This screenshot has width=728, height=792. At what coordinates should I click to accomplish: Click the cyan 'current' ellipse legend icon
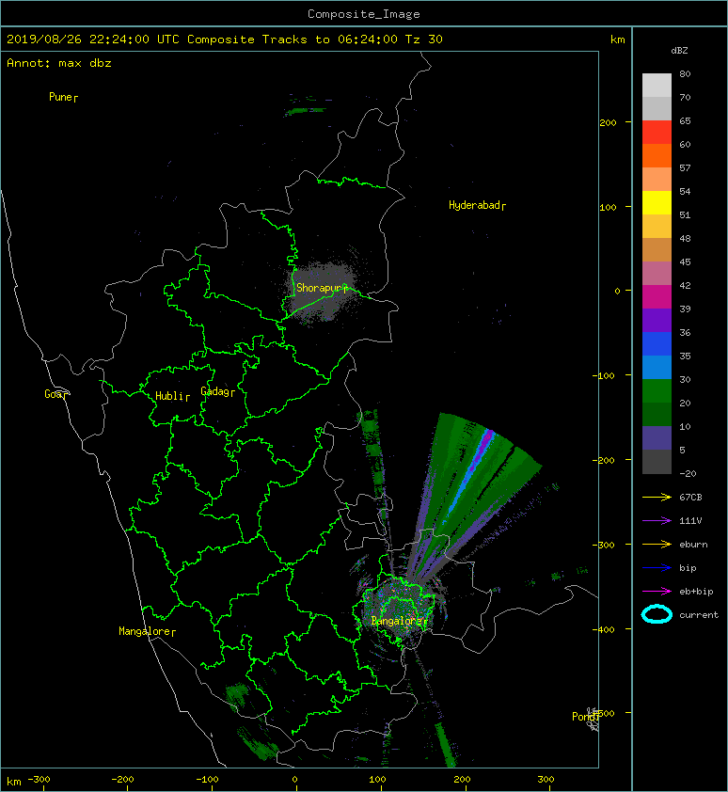click(657, 614)
